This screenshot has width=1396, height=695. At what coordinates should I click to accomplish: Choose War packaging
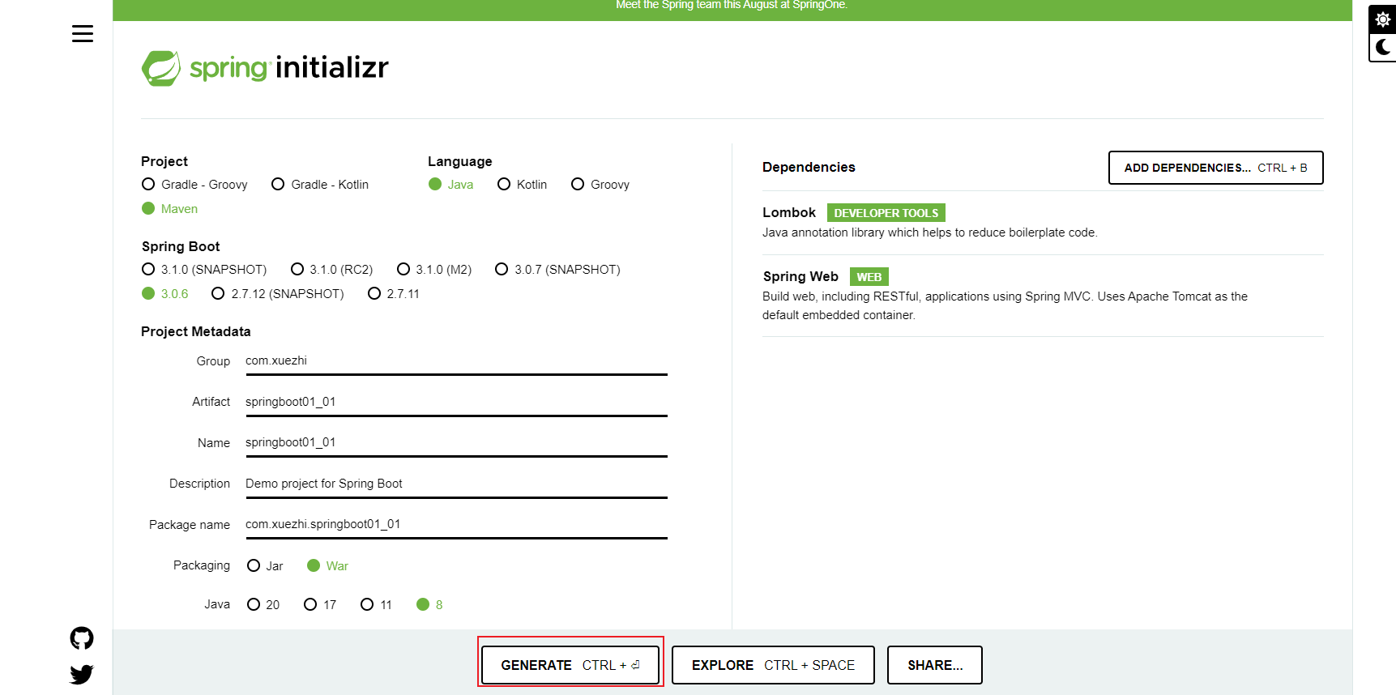tap(327, 566)
